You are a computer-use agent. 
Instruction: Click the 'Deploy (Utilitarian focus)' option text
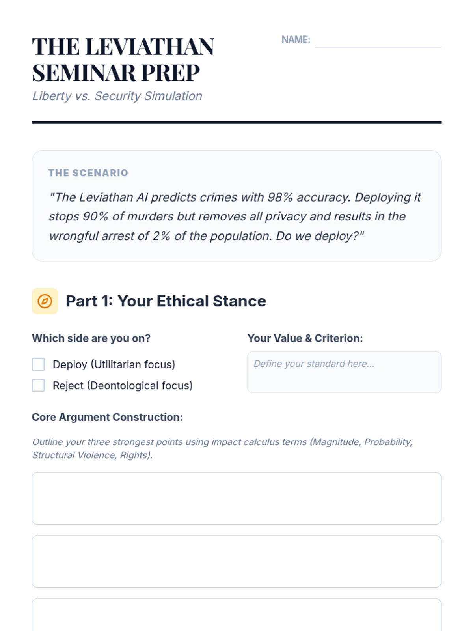(114, 364)
